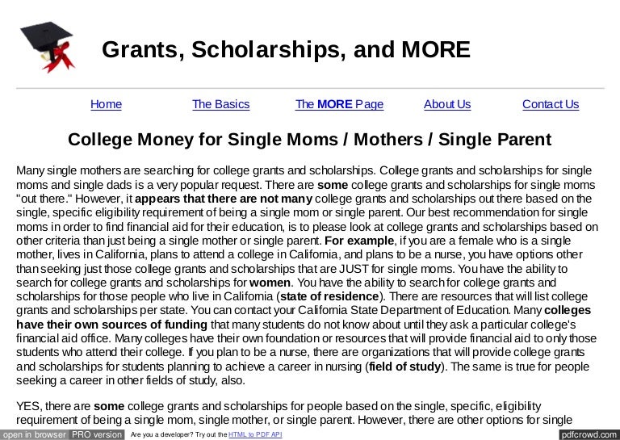The height and width of the screenshot is (440, 620).
Task: Follow the HTML to PDF API link
Action: pos(255,435)
